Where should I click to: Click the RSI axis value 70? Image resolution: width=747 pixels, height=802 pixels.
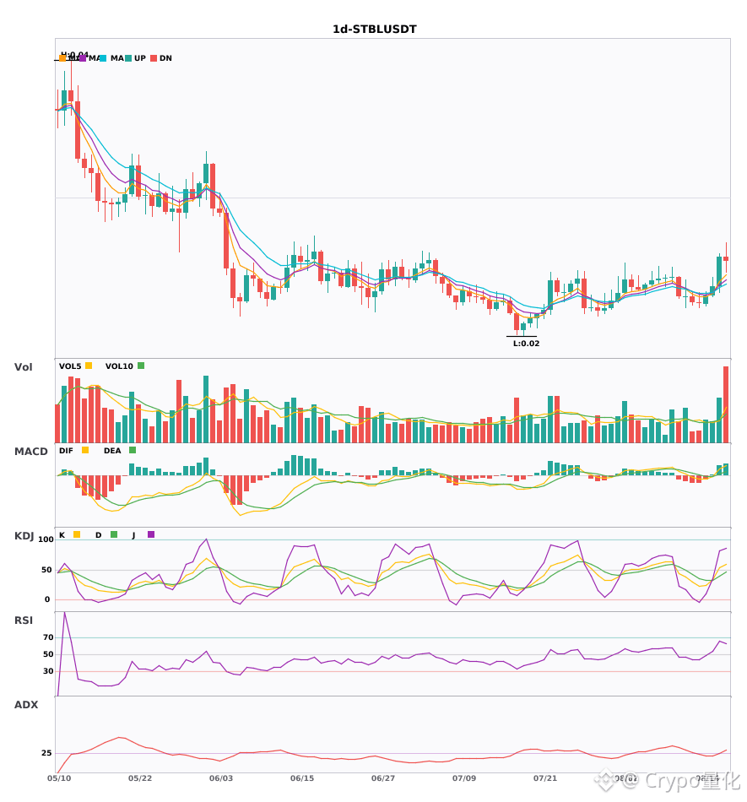(x=48, y=637)
